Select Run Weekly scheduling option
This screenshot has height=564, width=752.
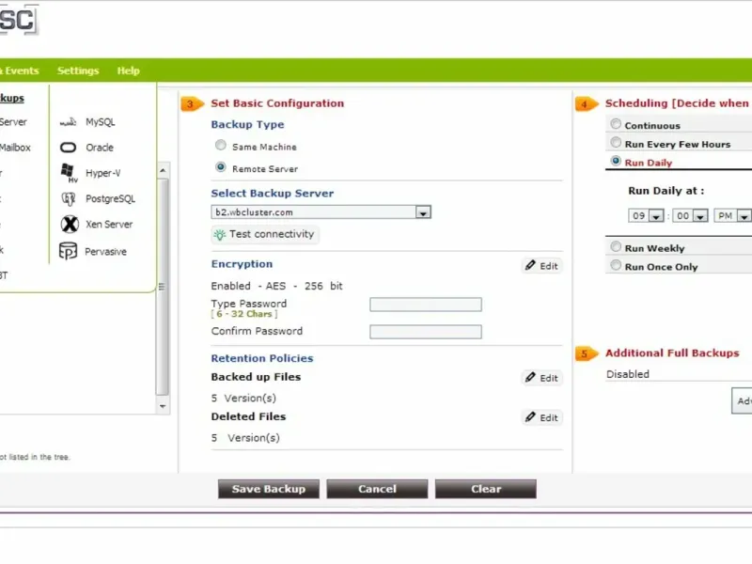tap(616, 246)
